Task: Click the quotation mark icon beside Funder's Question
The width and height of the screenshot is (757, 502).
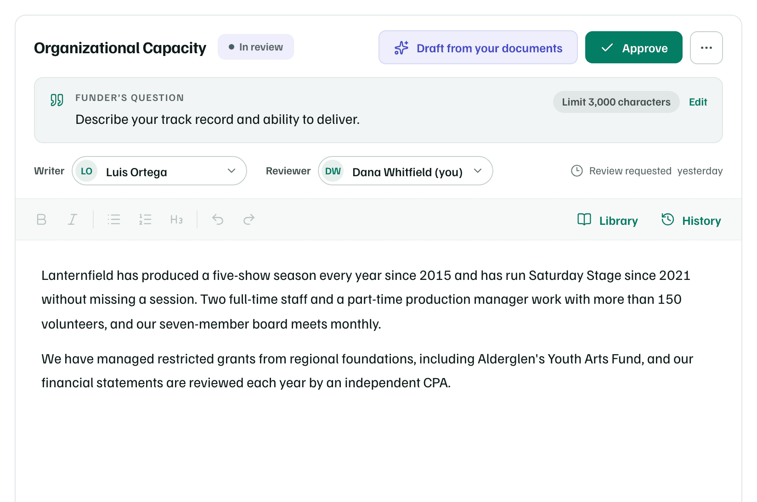Action: click(57, 100)
